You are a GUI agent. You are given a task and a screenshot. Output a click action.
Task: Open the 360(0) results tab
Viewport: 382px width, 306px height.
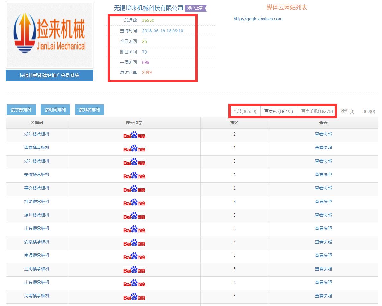click(369, 111)
